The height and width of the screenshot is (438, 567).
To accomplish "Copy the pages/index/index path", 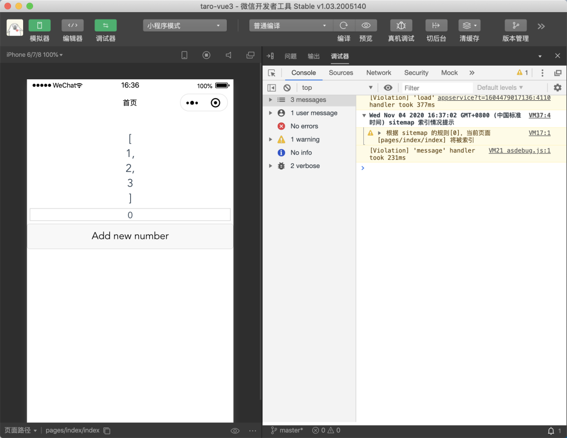I will (x=107, y=431).
